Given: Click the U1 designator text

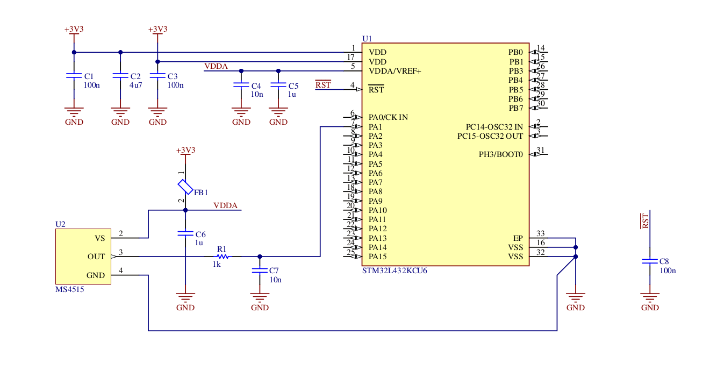Looking at the screenshot, I should [367, 39].
